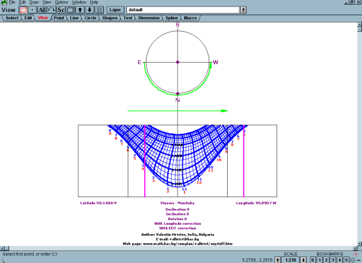The image size is (362, 263).
Task: Click the redraw curved arrow icon
Action: pos(51,10)
